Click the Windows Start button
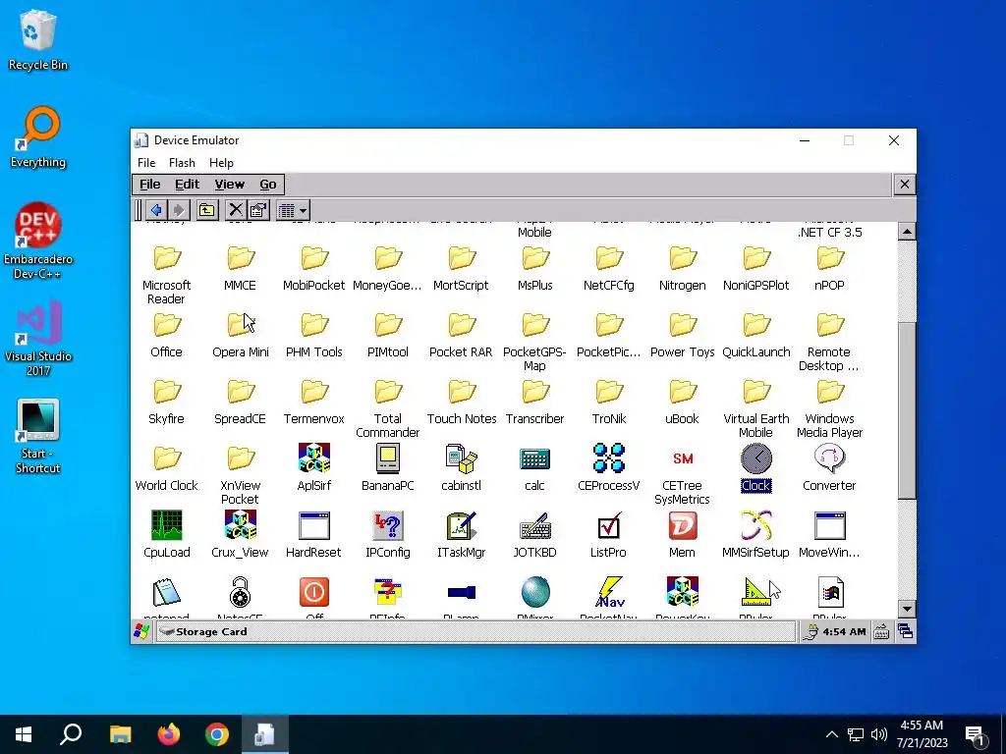1006x754 pixels. (24, 734)
